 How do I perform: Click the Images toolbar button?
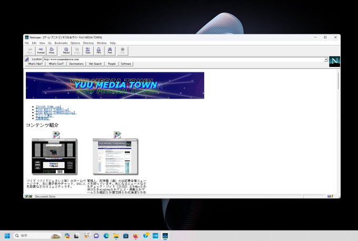[x=77, y=51]
